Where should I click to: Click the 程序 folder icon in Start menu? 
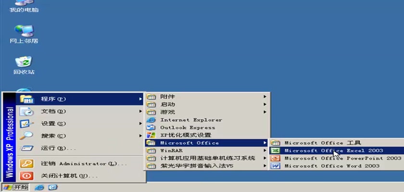(27, 99)
